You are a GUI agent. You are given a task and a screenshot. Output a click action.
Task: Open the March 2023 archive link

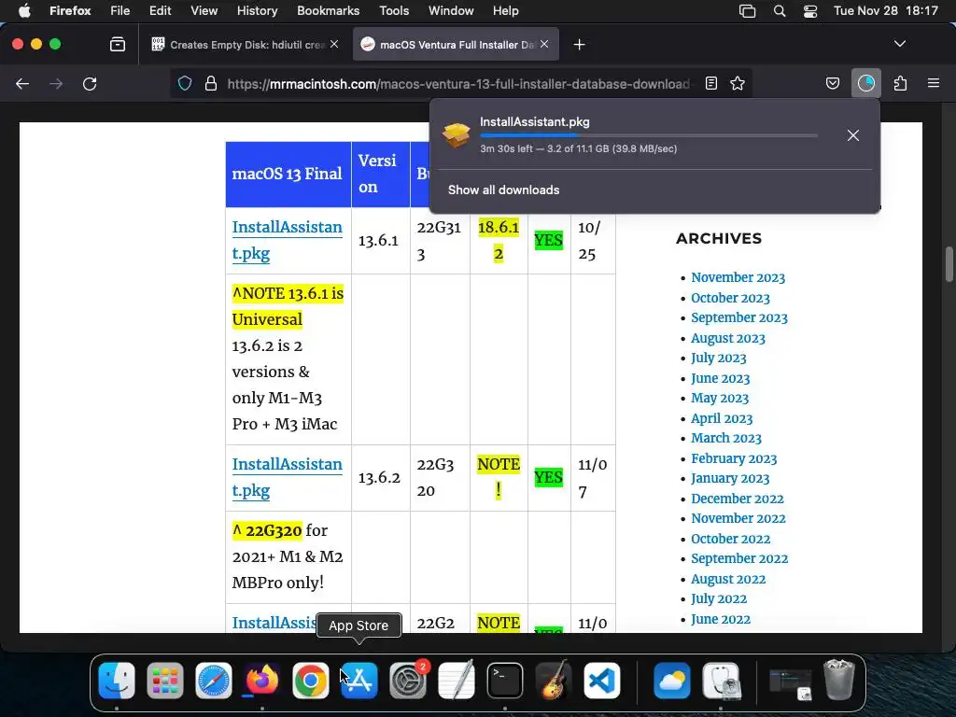click(x=726, y=439)
